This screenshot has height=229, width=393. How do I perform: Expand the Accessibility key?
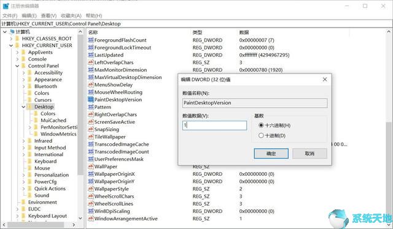pyautogui.click(x=23, y=73)
